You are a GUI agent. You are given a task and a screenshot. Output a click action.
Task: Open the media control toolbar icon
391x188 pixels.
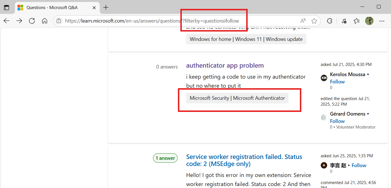344,21
